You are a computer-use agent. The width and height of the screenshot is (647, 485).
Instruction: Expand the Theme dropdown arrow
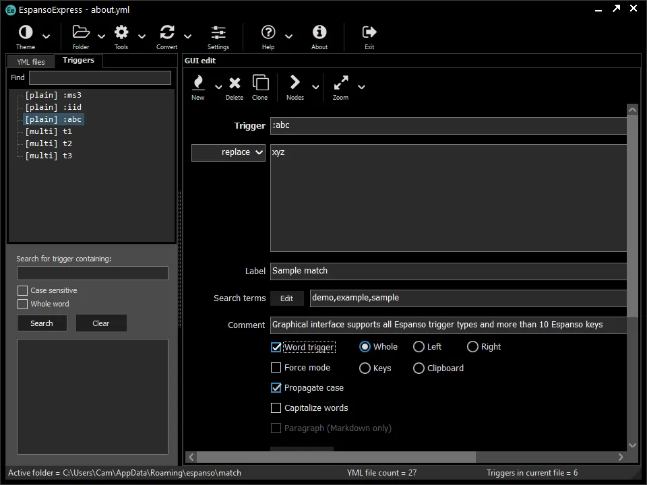point(47,36)
